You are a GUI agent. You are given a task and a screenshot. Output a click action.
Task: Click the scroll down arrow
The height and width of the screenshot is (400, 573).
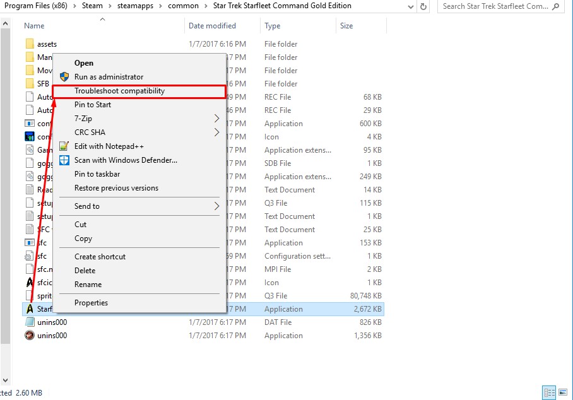pyautogui.click(x=5, y=380)
